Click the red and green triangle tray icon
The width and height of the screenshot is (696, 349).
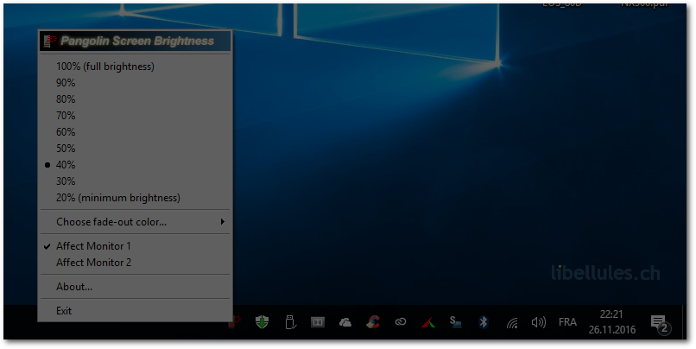tap(428, 323)
